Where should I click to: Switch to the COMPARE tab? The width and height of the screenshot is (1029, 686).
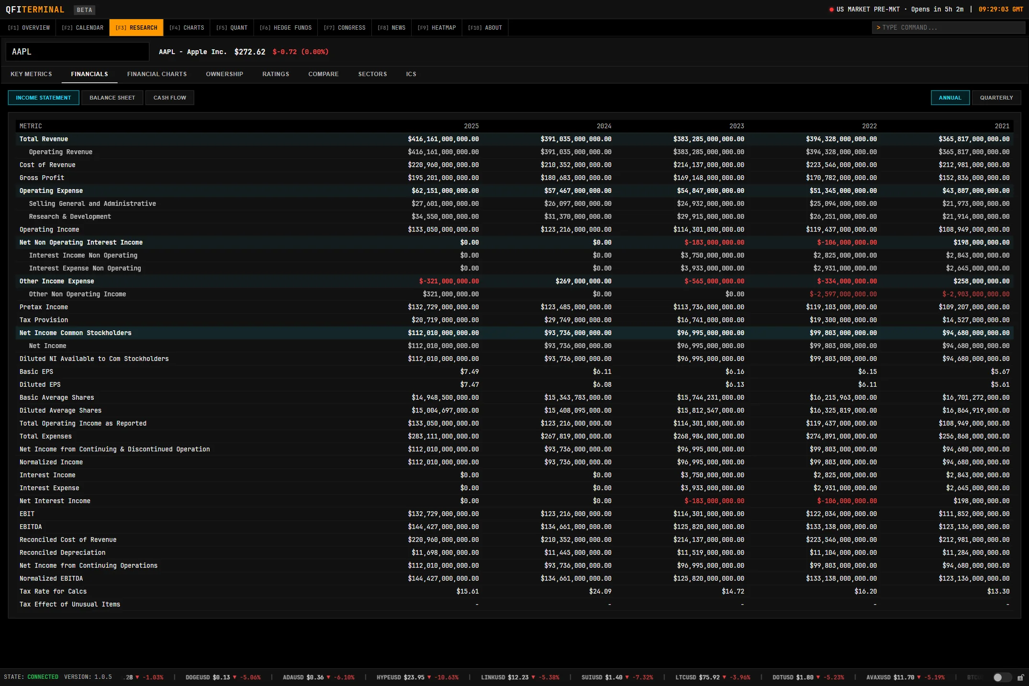point(323,74)
